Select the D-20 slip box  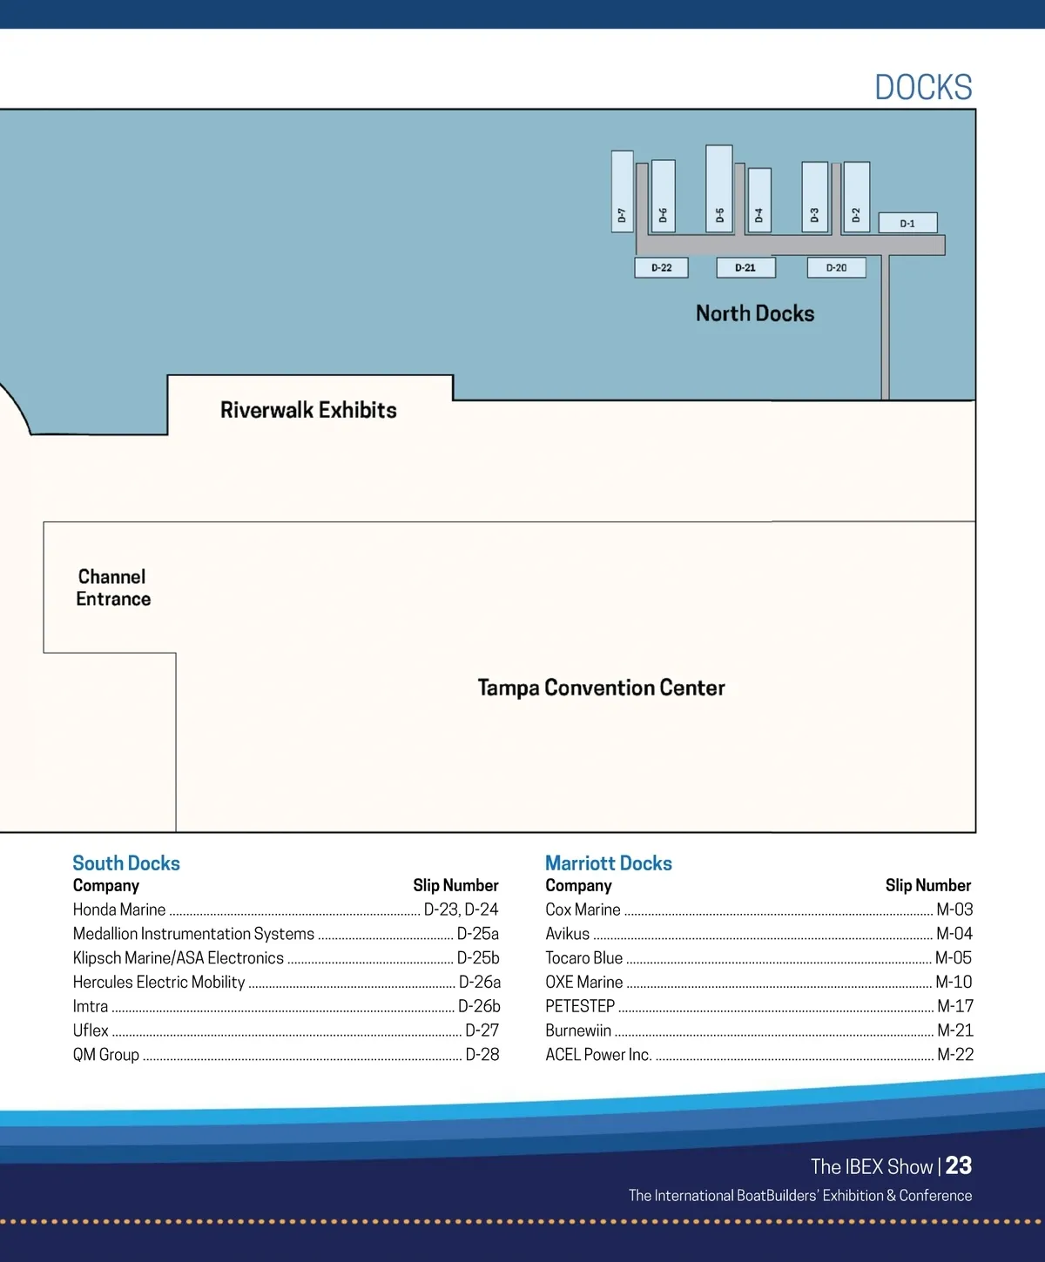(x=836, y=267)
